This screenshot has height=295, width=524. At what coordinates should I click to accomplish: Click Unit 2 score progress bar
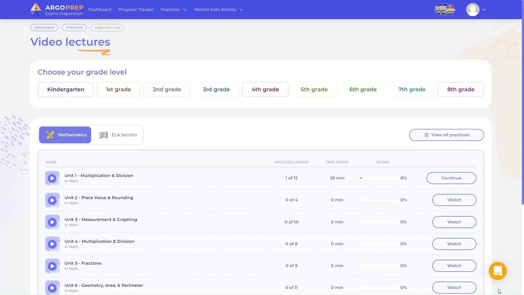(x=379, y=200)
